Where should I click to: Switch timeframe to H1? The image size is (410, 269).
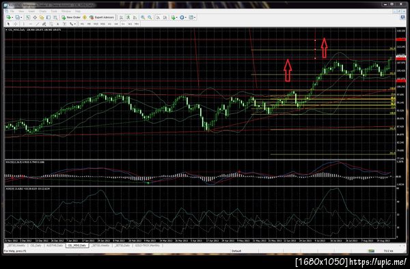(109, 24)
